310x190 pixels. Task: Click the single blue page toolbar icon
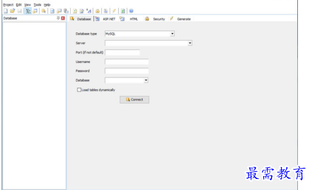click(52, 11)
